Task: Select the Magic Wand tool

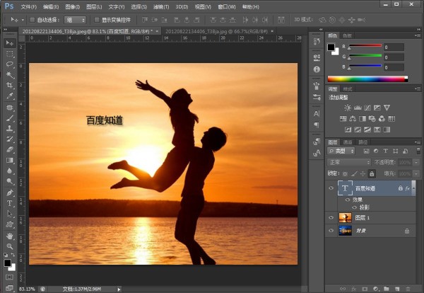Action: 10,75
